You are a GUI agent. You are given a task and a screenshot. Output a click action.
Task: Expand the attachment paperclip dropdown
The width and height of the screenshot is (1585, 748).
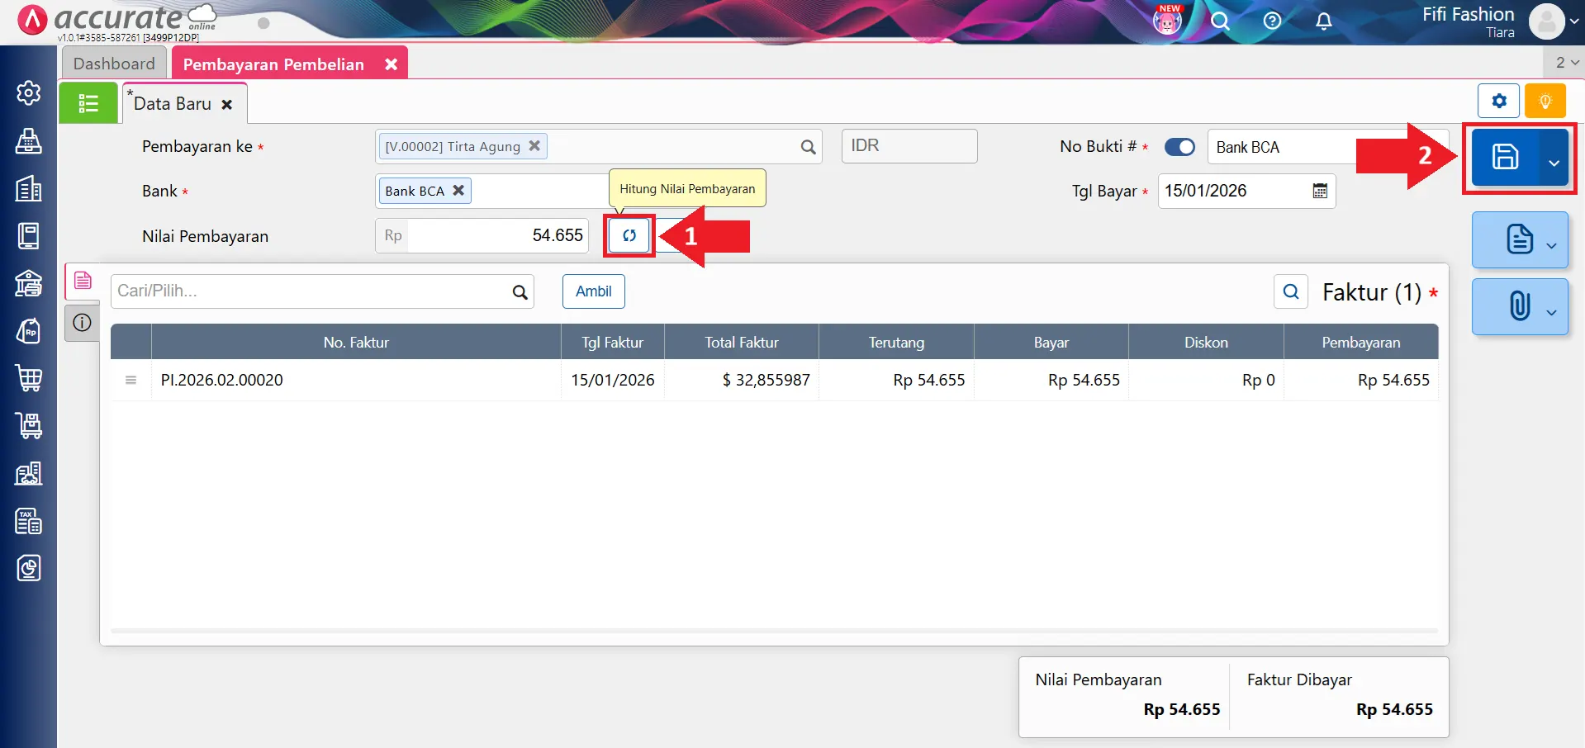(1551, 312)
